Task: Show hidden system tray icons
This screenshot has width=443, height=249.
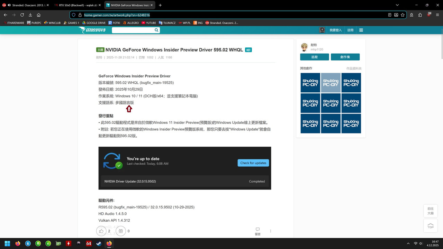Action: coord(408,243)
